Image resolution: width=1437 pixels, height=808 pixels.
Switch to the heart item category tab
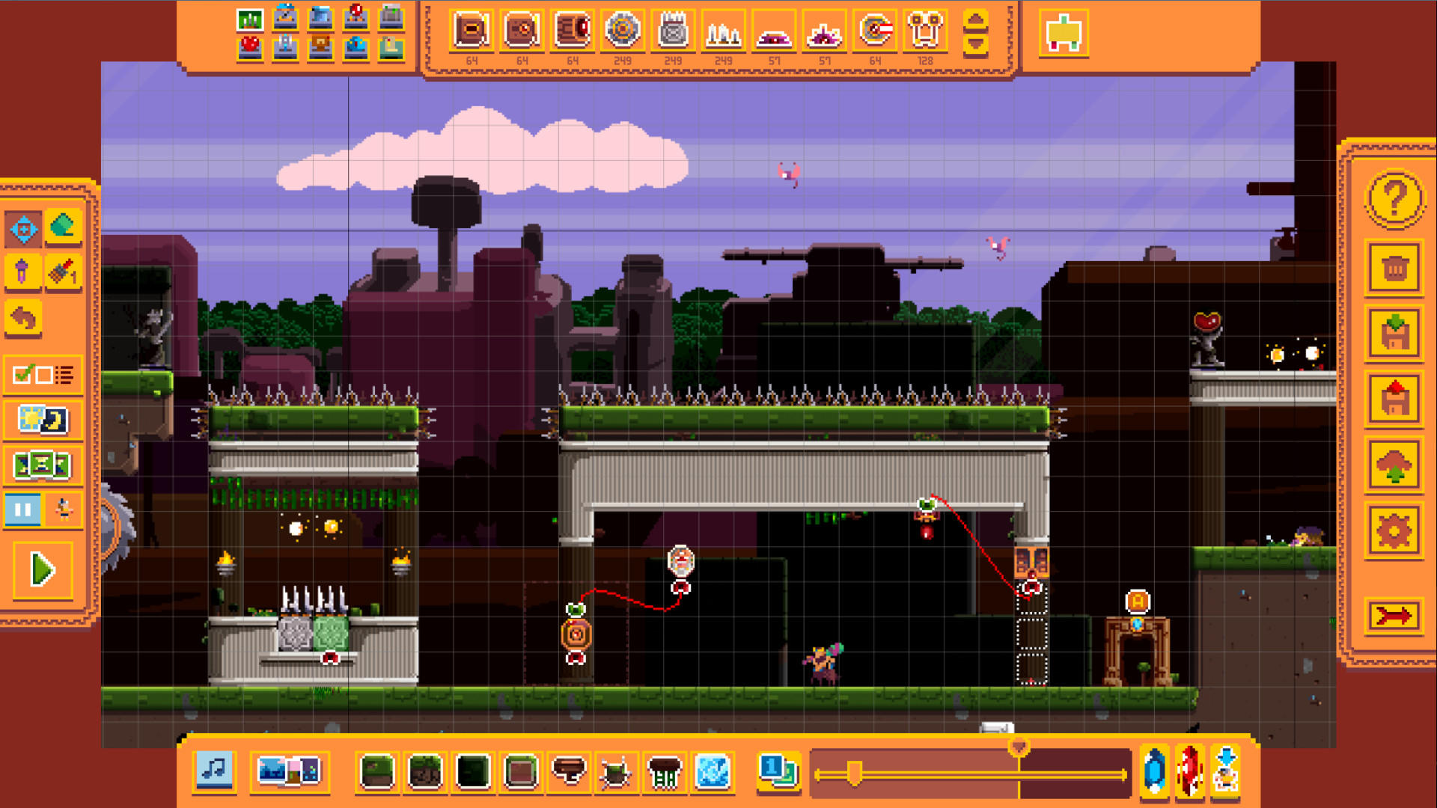(x=250, y=45)
